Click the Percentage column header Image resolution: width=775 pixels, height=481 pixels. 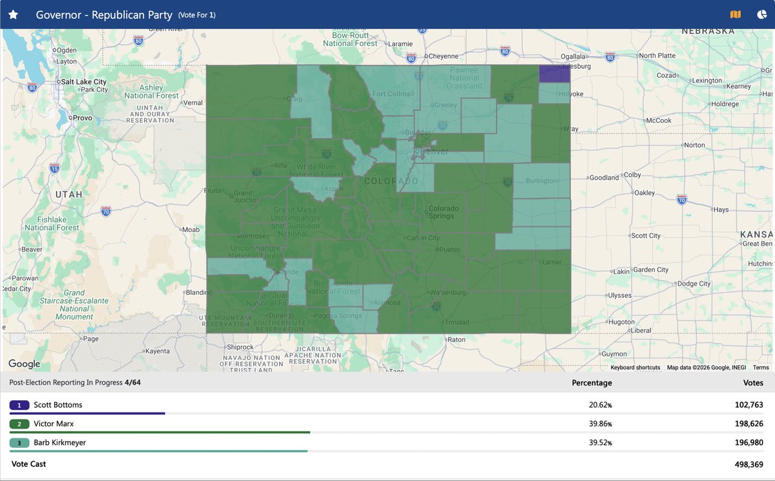point(592,383)
